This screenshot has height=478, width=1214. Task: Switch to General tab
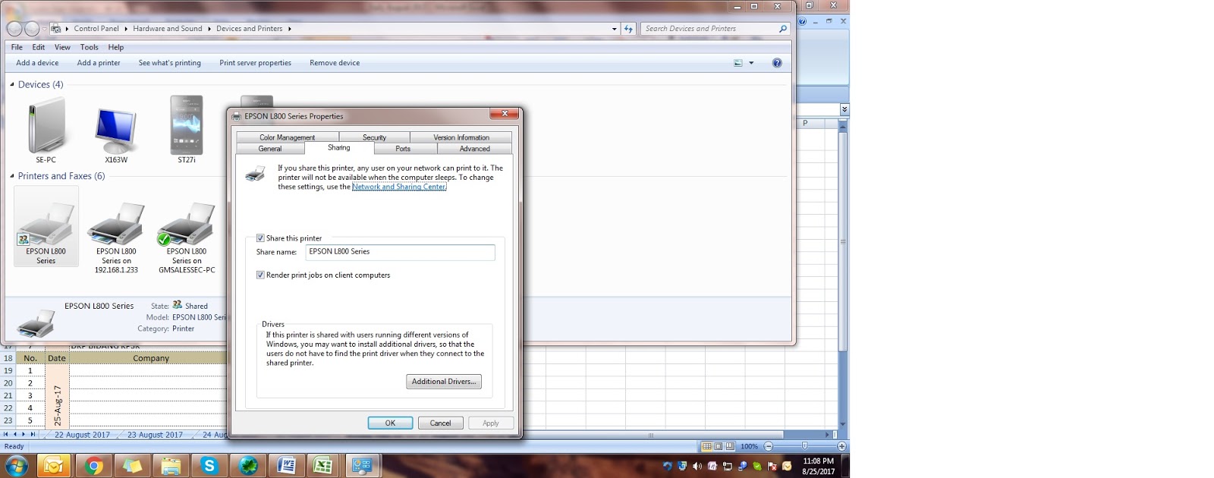coord(270,149)
